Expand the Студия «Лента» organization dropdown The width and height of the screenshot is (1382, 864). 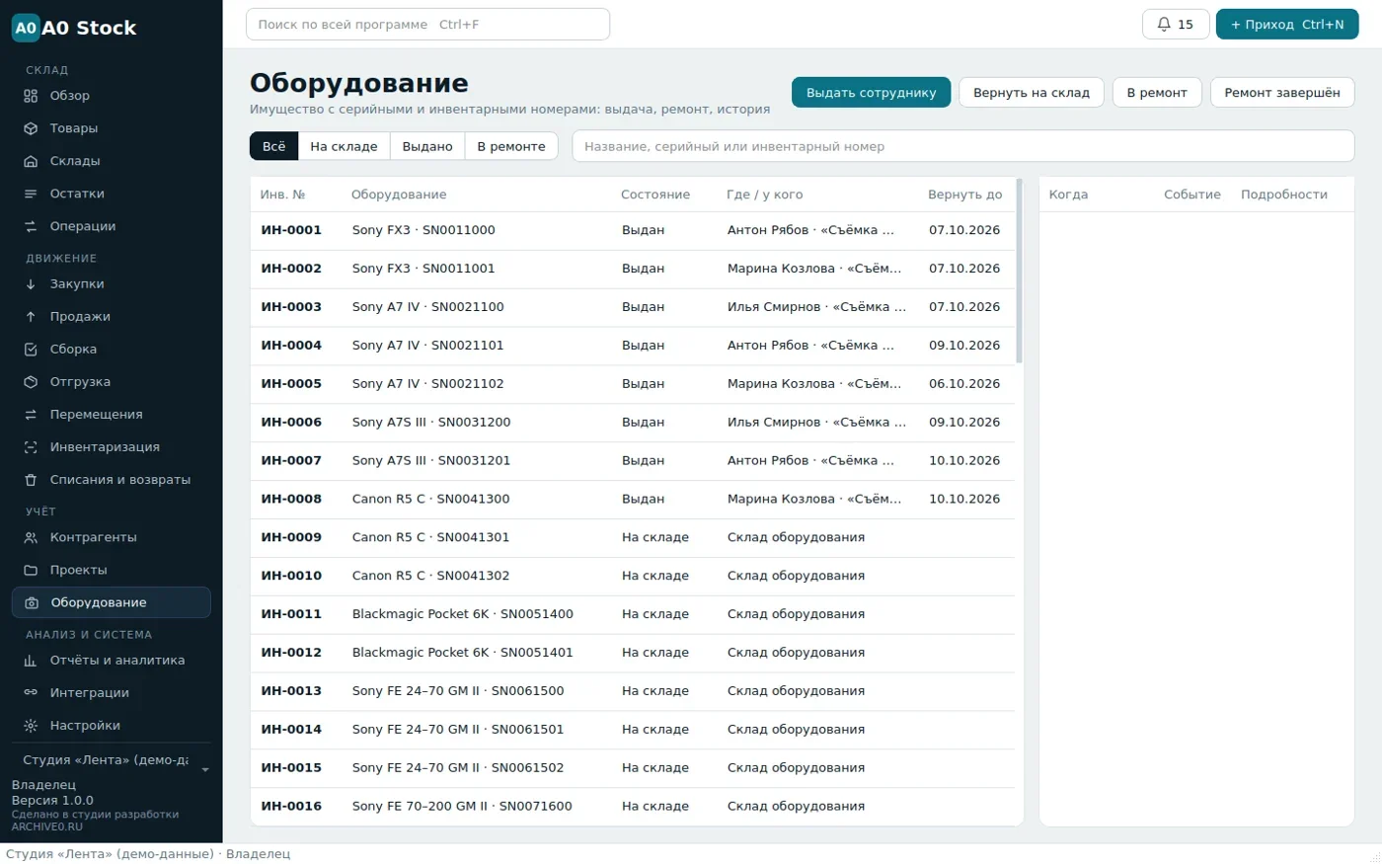[112, 761]
